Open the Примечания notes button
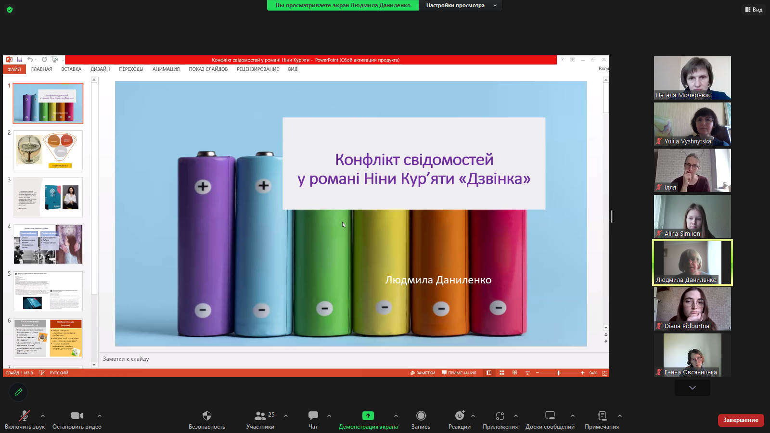The width and height of the screenshot is (770, 433). (602, 416)
